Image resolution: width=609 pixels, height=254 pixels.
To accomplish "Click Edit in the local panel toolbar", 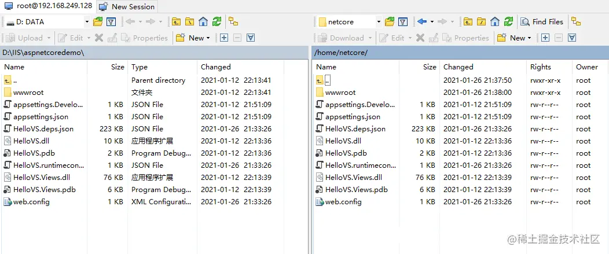I will (70, 38).
